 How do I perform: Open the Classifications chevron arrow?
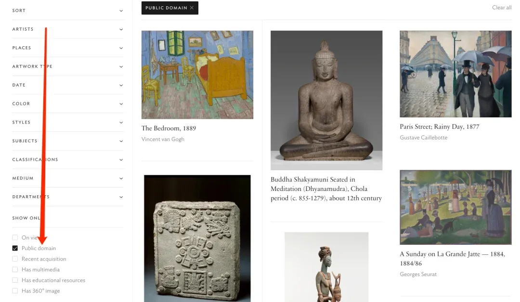[x=121, y=160]
